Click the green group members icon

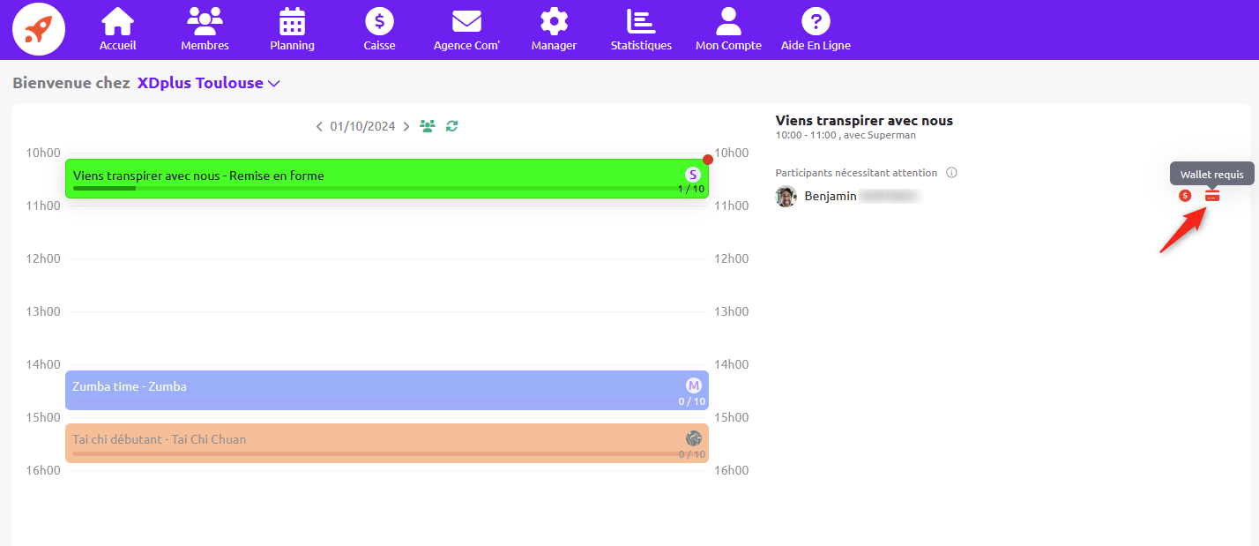tap(428, 126)
